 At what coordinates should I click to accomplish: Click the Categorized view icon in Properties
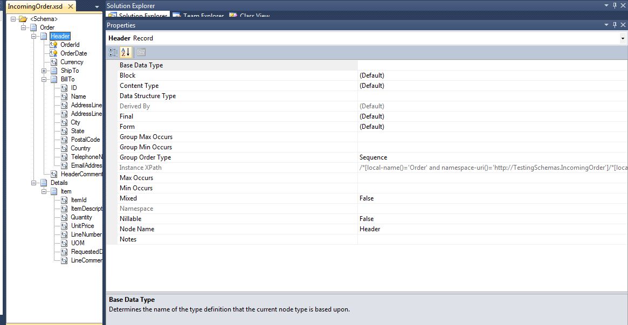click(113, 52)
